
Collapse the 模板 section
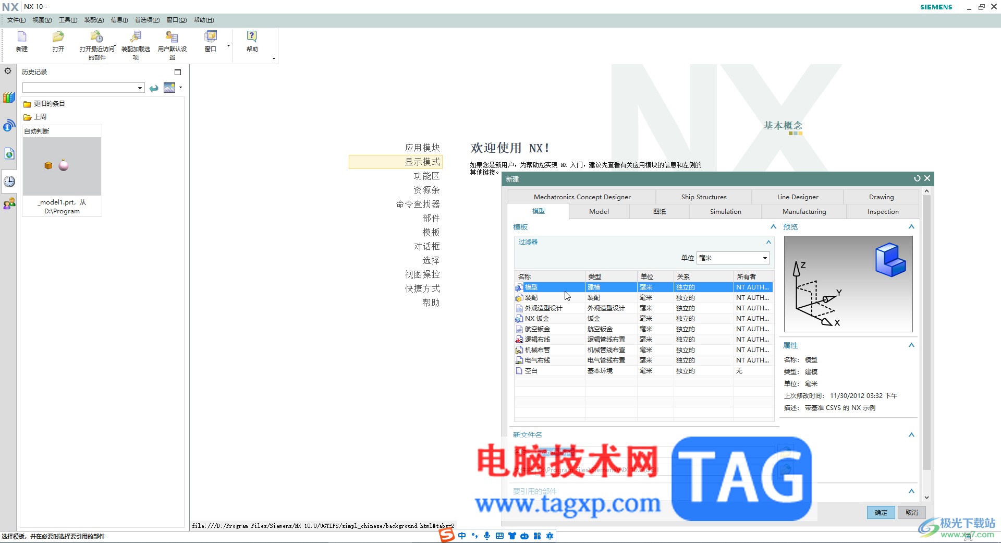(x=774, y=226)
